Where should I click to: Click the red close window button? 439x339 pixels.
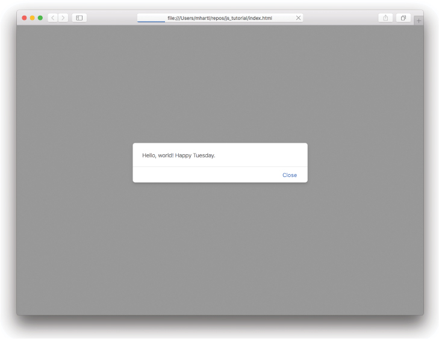[25, 18]
